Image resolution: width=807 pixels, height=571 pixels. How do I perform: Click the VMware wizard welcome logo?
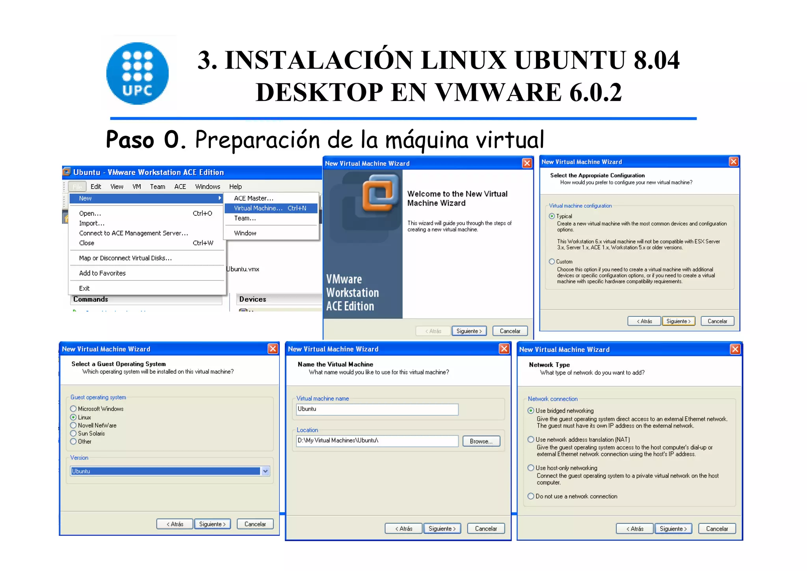point(380,193)
